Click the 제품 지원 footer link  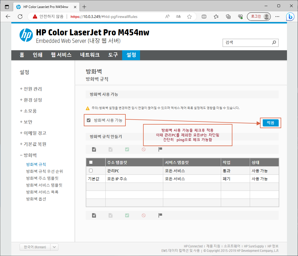tap(213, 246)
